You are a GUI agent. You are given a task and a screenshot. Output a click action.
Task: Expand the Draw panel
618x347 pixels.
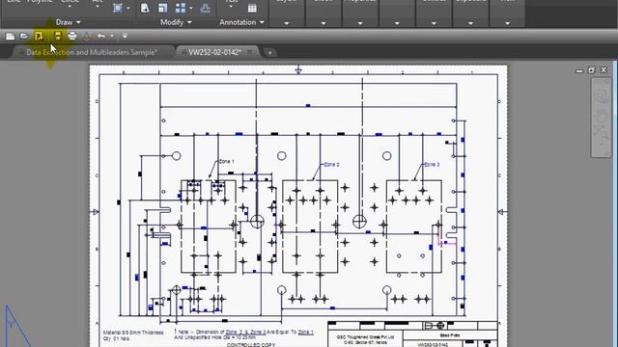click(x=69, y=22)
